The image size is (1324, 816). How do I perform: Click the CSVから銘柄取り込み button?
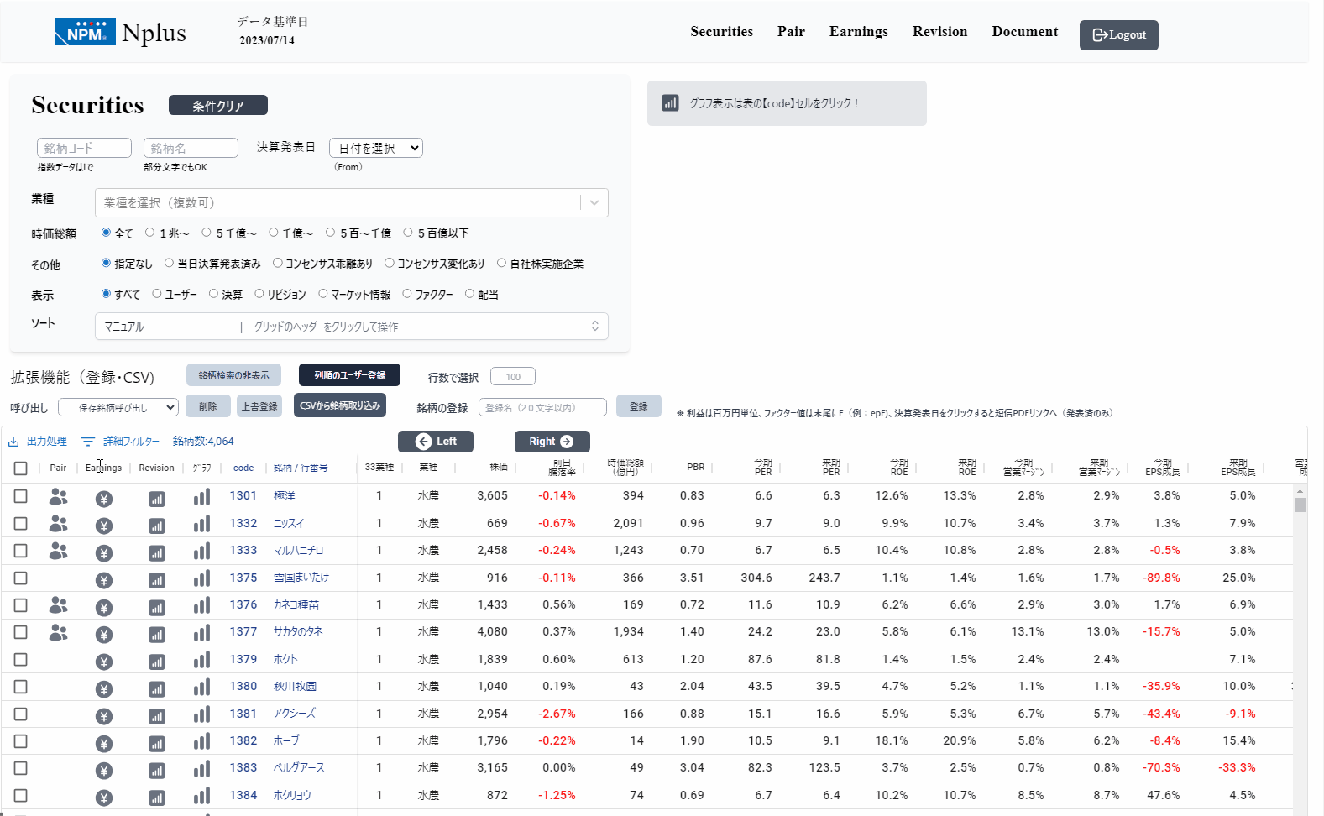(340, 405)
